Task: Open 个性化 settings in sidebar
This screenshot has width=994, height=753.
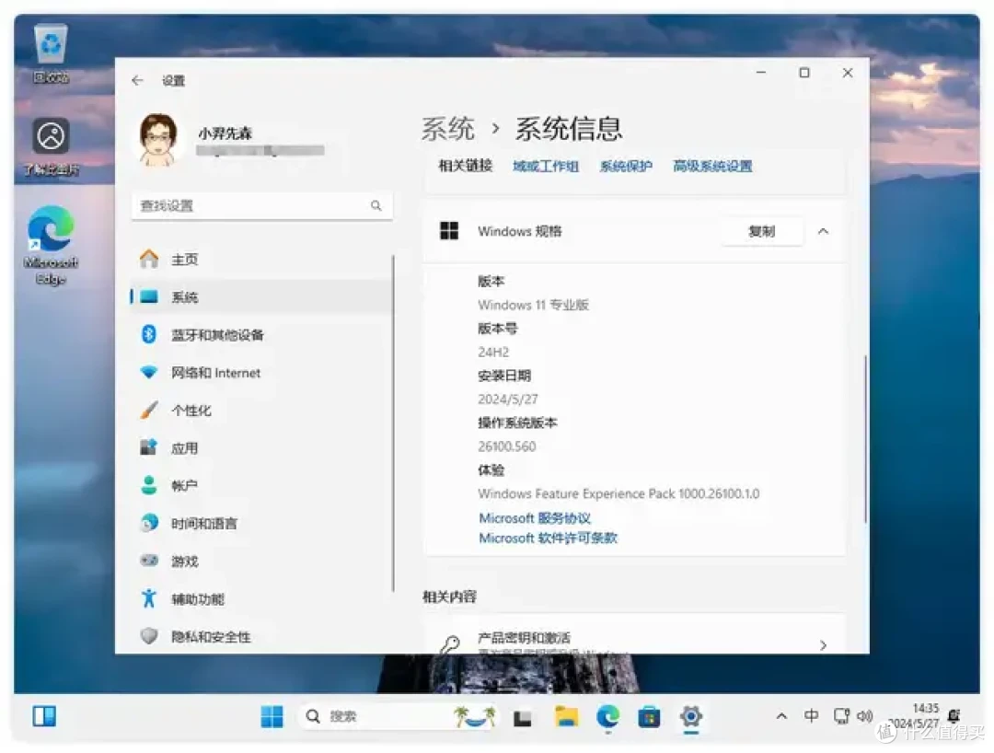Action: (193, 410)
